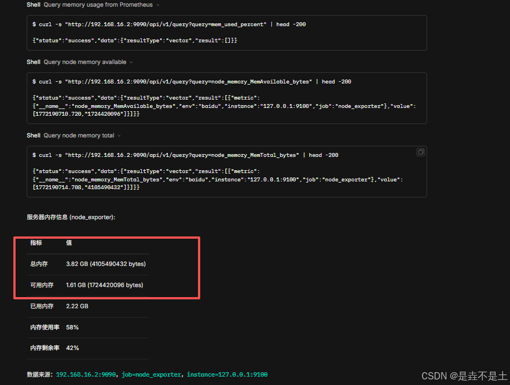Click the 'Shell' label of the Prometheus memory usage step
Screen dimensions: 510x385
[x=33, y=5]
